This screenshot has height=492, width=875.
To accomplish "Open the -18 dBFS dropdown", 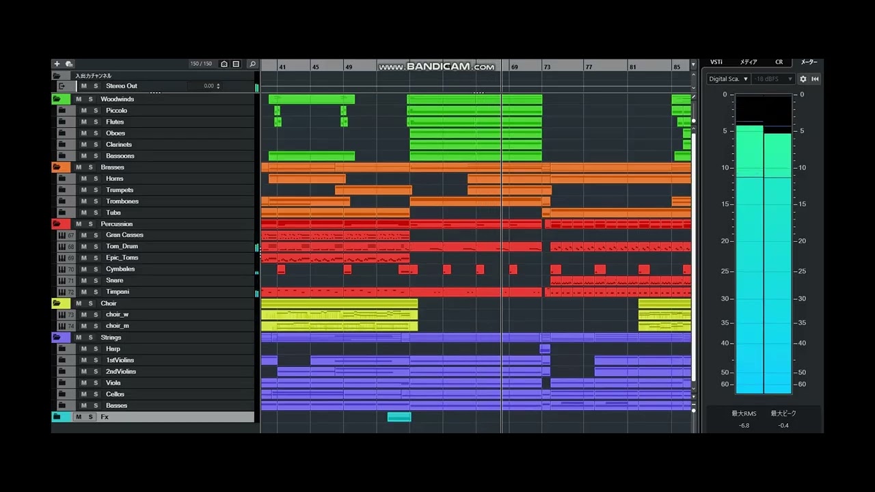I will click(x=772, y=79).
